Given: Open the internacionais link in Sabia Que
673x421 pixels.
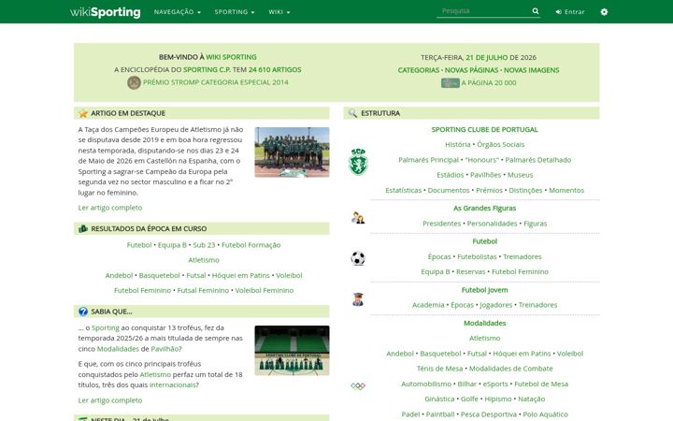Looking at the screenshot, I should coord(172,385).
